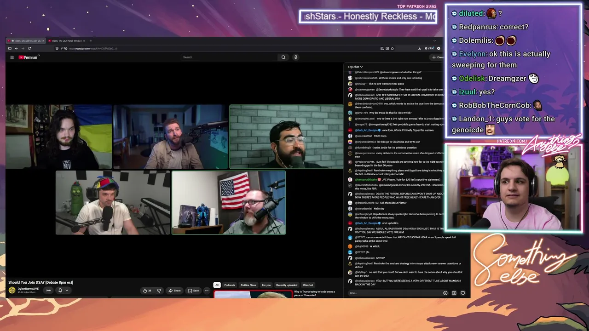Click the Create button in YouTube header
The width and height of the screenshot is (589, 331).
pyautogui.click(x=438, y=57)
